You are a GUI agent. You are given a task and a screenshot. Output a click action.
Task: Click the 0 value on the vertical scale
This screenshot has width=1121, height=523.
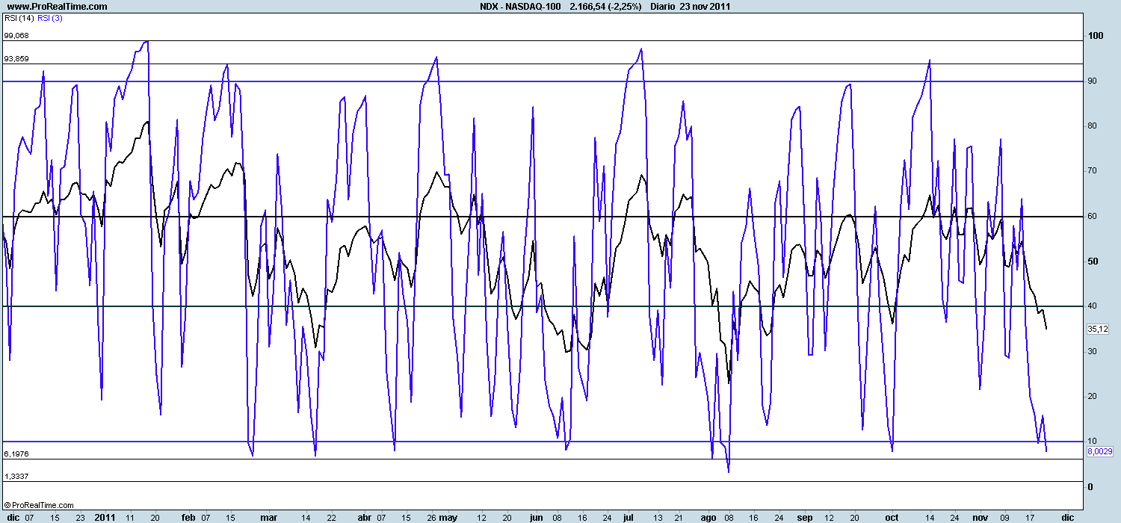coord(1090,486)
